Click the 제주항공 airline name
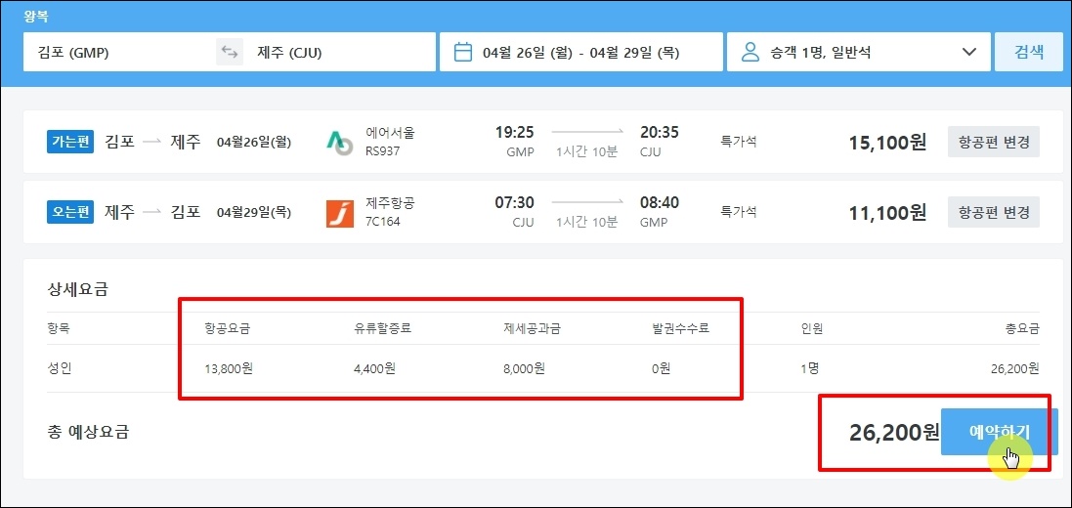Image resolution: width=1072 pixels, height=508 pixels. [390, 203]
